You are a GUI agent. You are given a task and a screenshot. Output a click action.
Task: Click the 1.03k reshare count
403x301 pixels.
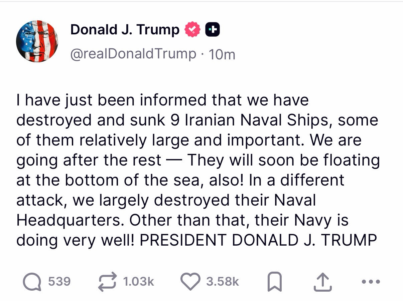pyautogui.click(x=138, y=282)
